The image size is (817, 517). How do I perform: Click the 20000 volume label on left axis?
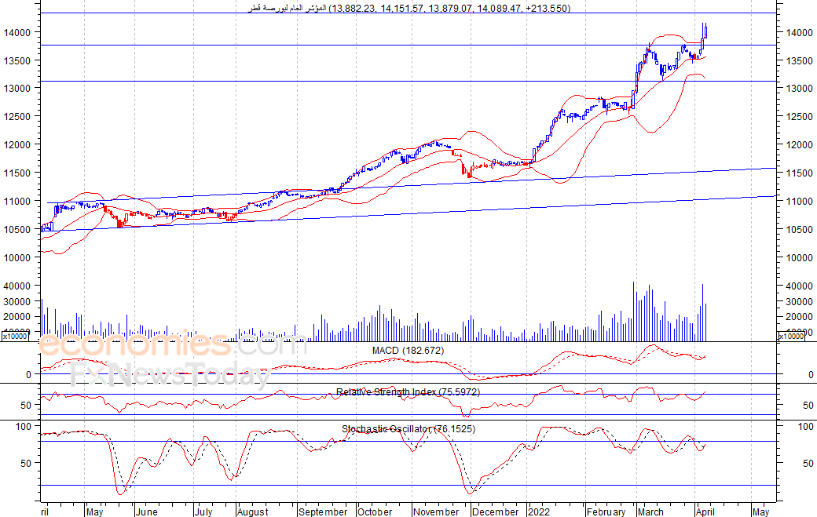17,316
